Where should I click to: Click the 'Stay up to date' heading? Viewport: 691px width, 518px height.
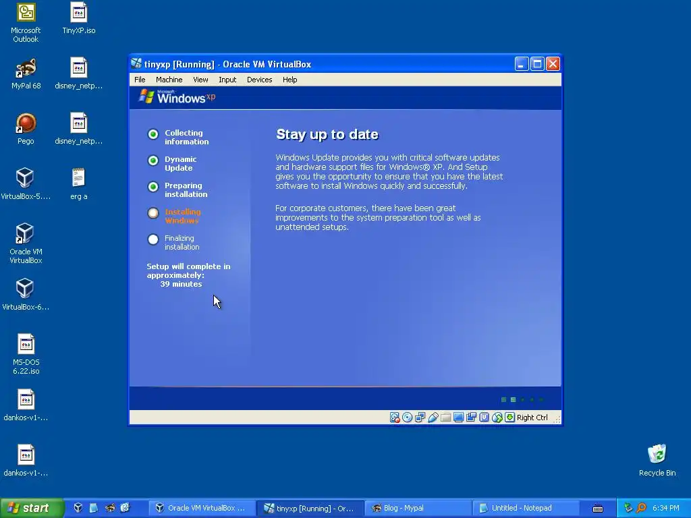pos(327,134)
